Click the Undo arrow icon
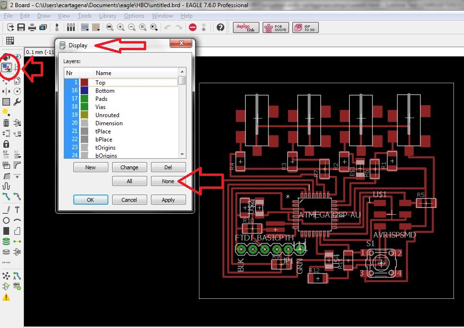Screen dimensions: 464x328 pyautogui.click(x=168, y=27)
